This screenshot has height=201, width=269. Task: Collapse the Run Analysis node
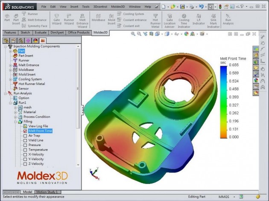[6, 93]
